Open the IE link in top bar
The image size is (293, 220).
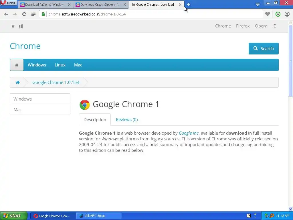coord(274,26)
